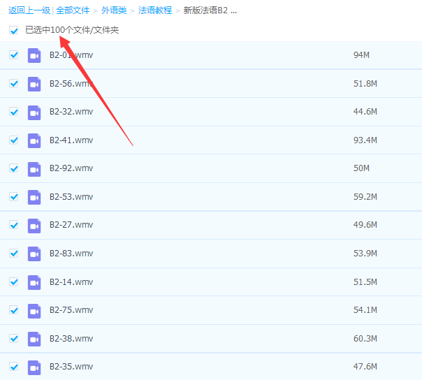The width and height of the screenshot is (422, 380).
Task: Go back via 返回上一级 link
Action: coord(29,10)
